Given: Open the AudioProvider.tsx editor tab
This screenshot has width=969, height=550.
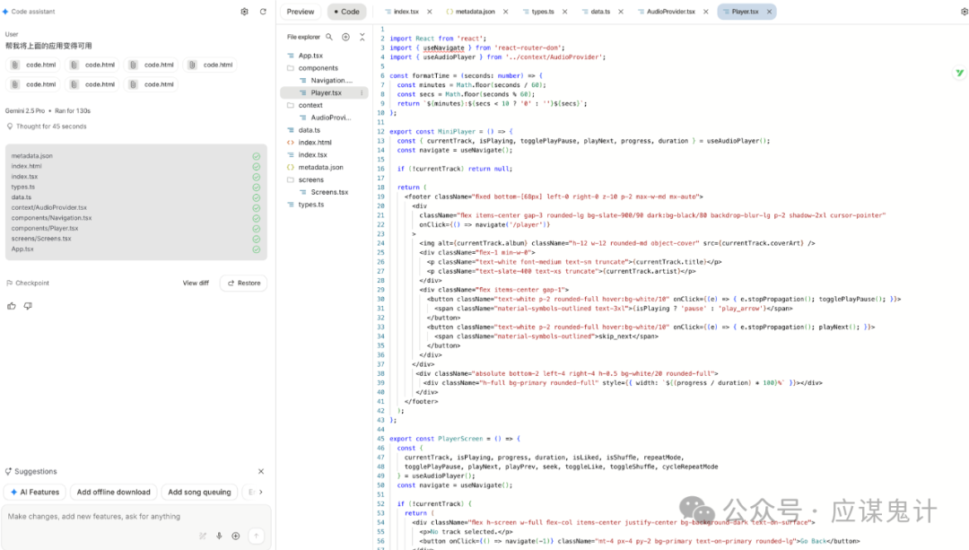Looking at the screenshot, I should tap(671, 12).
